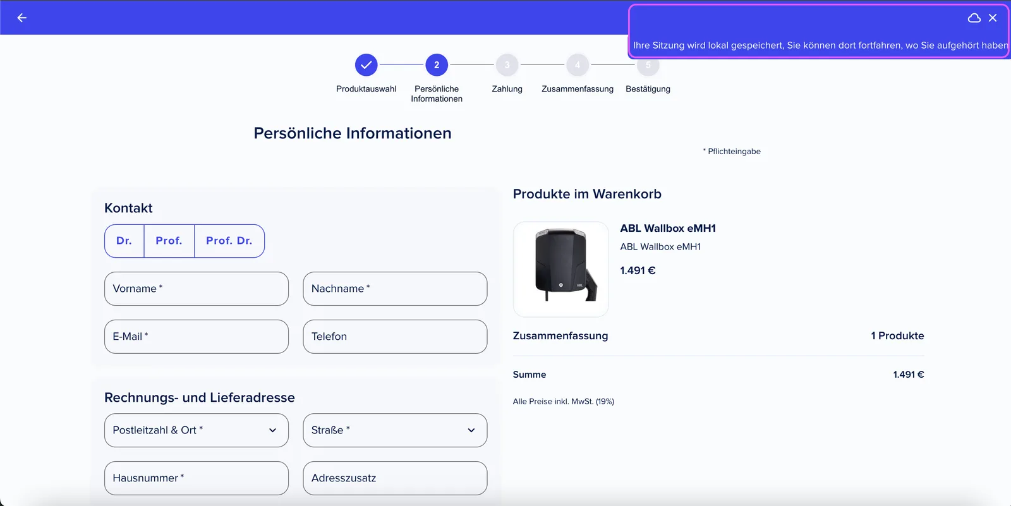Click the 'Alle Preise inkl. MwSt. (19%)' note
1011x506 pixels.
pos(564,402)
